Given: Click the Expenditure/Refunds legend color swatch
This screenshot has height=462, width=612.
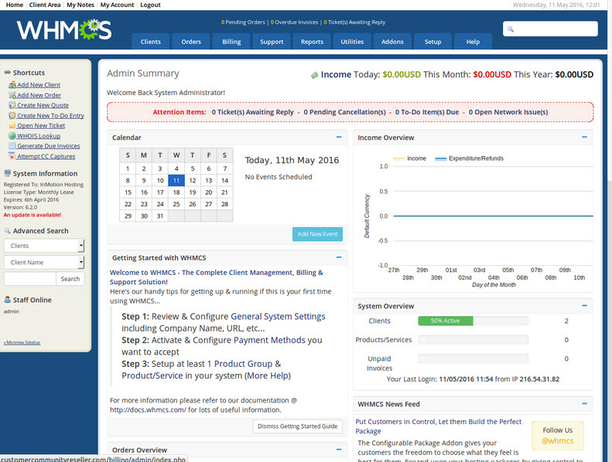Looking at the screenshot, I should (x=441, y=158).
